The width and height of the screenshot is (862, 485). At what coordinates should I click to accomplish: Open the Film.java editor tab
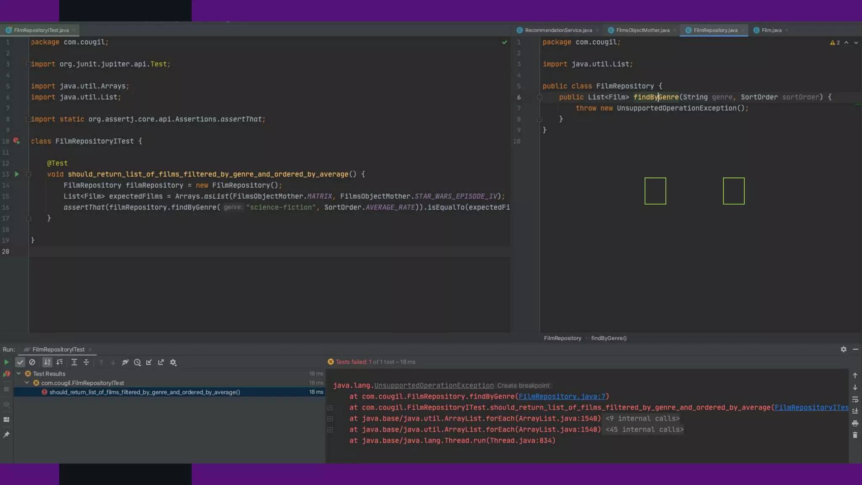tap(771, 30)
